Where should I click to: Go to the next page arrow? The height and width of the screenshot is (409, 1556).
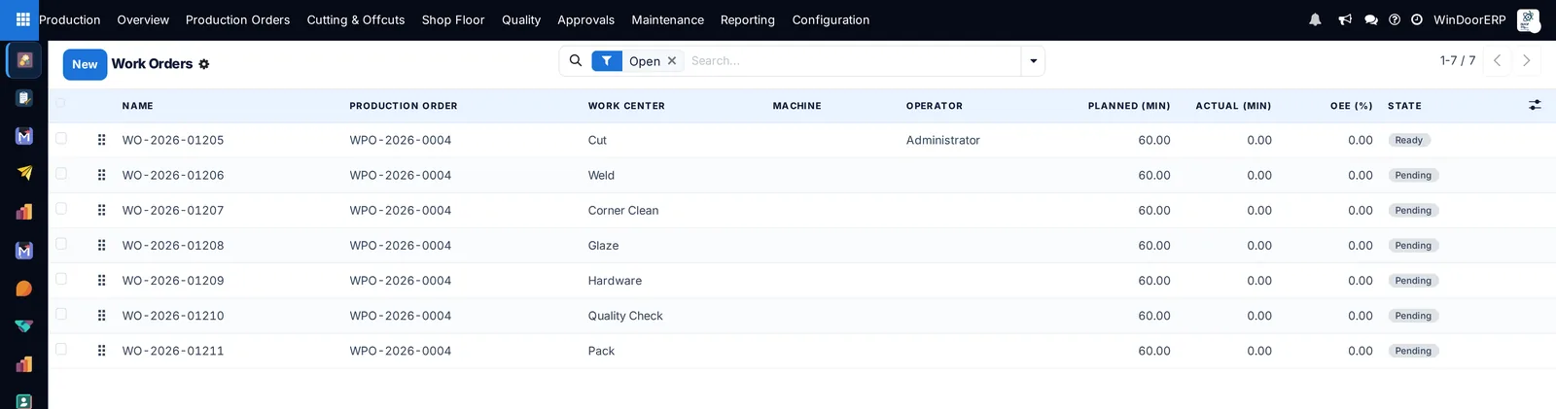(x=1527, y=60)
